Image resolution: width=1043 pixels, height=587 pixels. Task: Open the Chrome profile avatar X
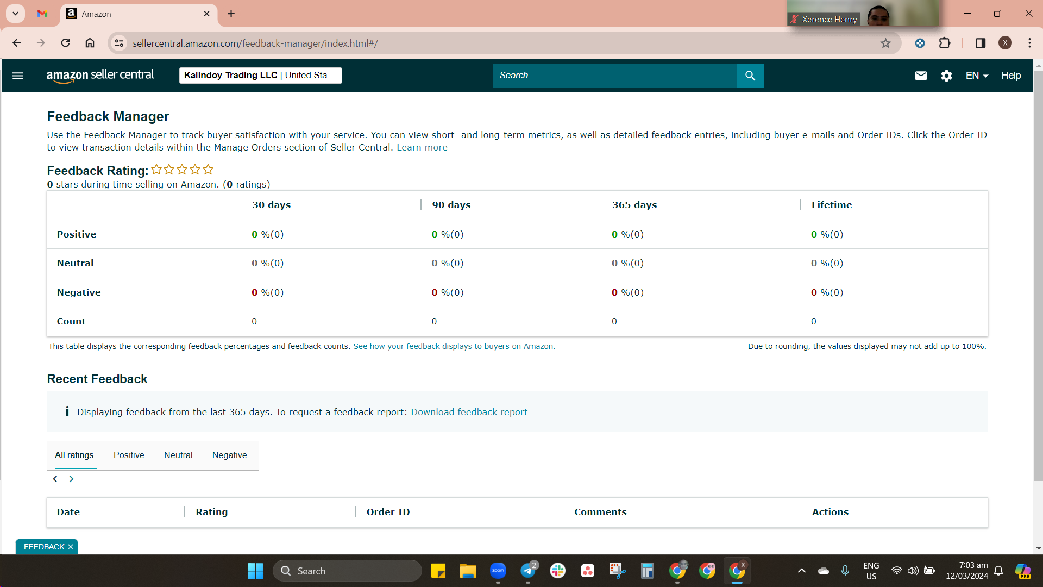(1005, 43)
